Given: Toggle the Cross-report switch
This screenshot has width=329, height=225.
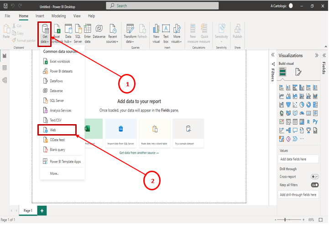Looking at the screenshot, I should point(315,177).
